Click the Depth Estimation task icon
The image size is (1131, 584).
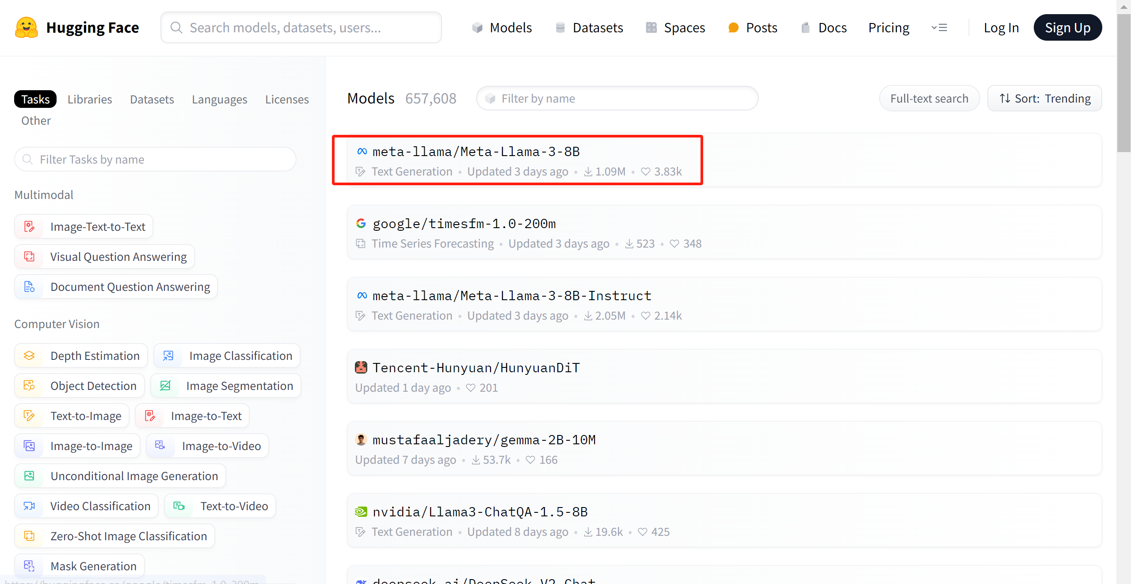tap(29, 356)
